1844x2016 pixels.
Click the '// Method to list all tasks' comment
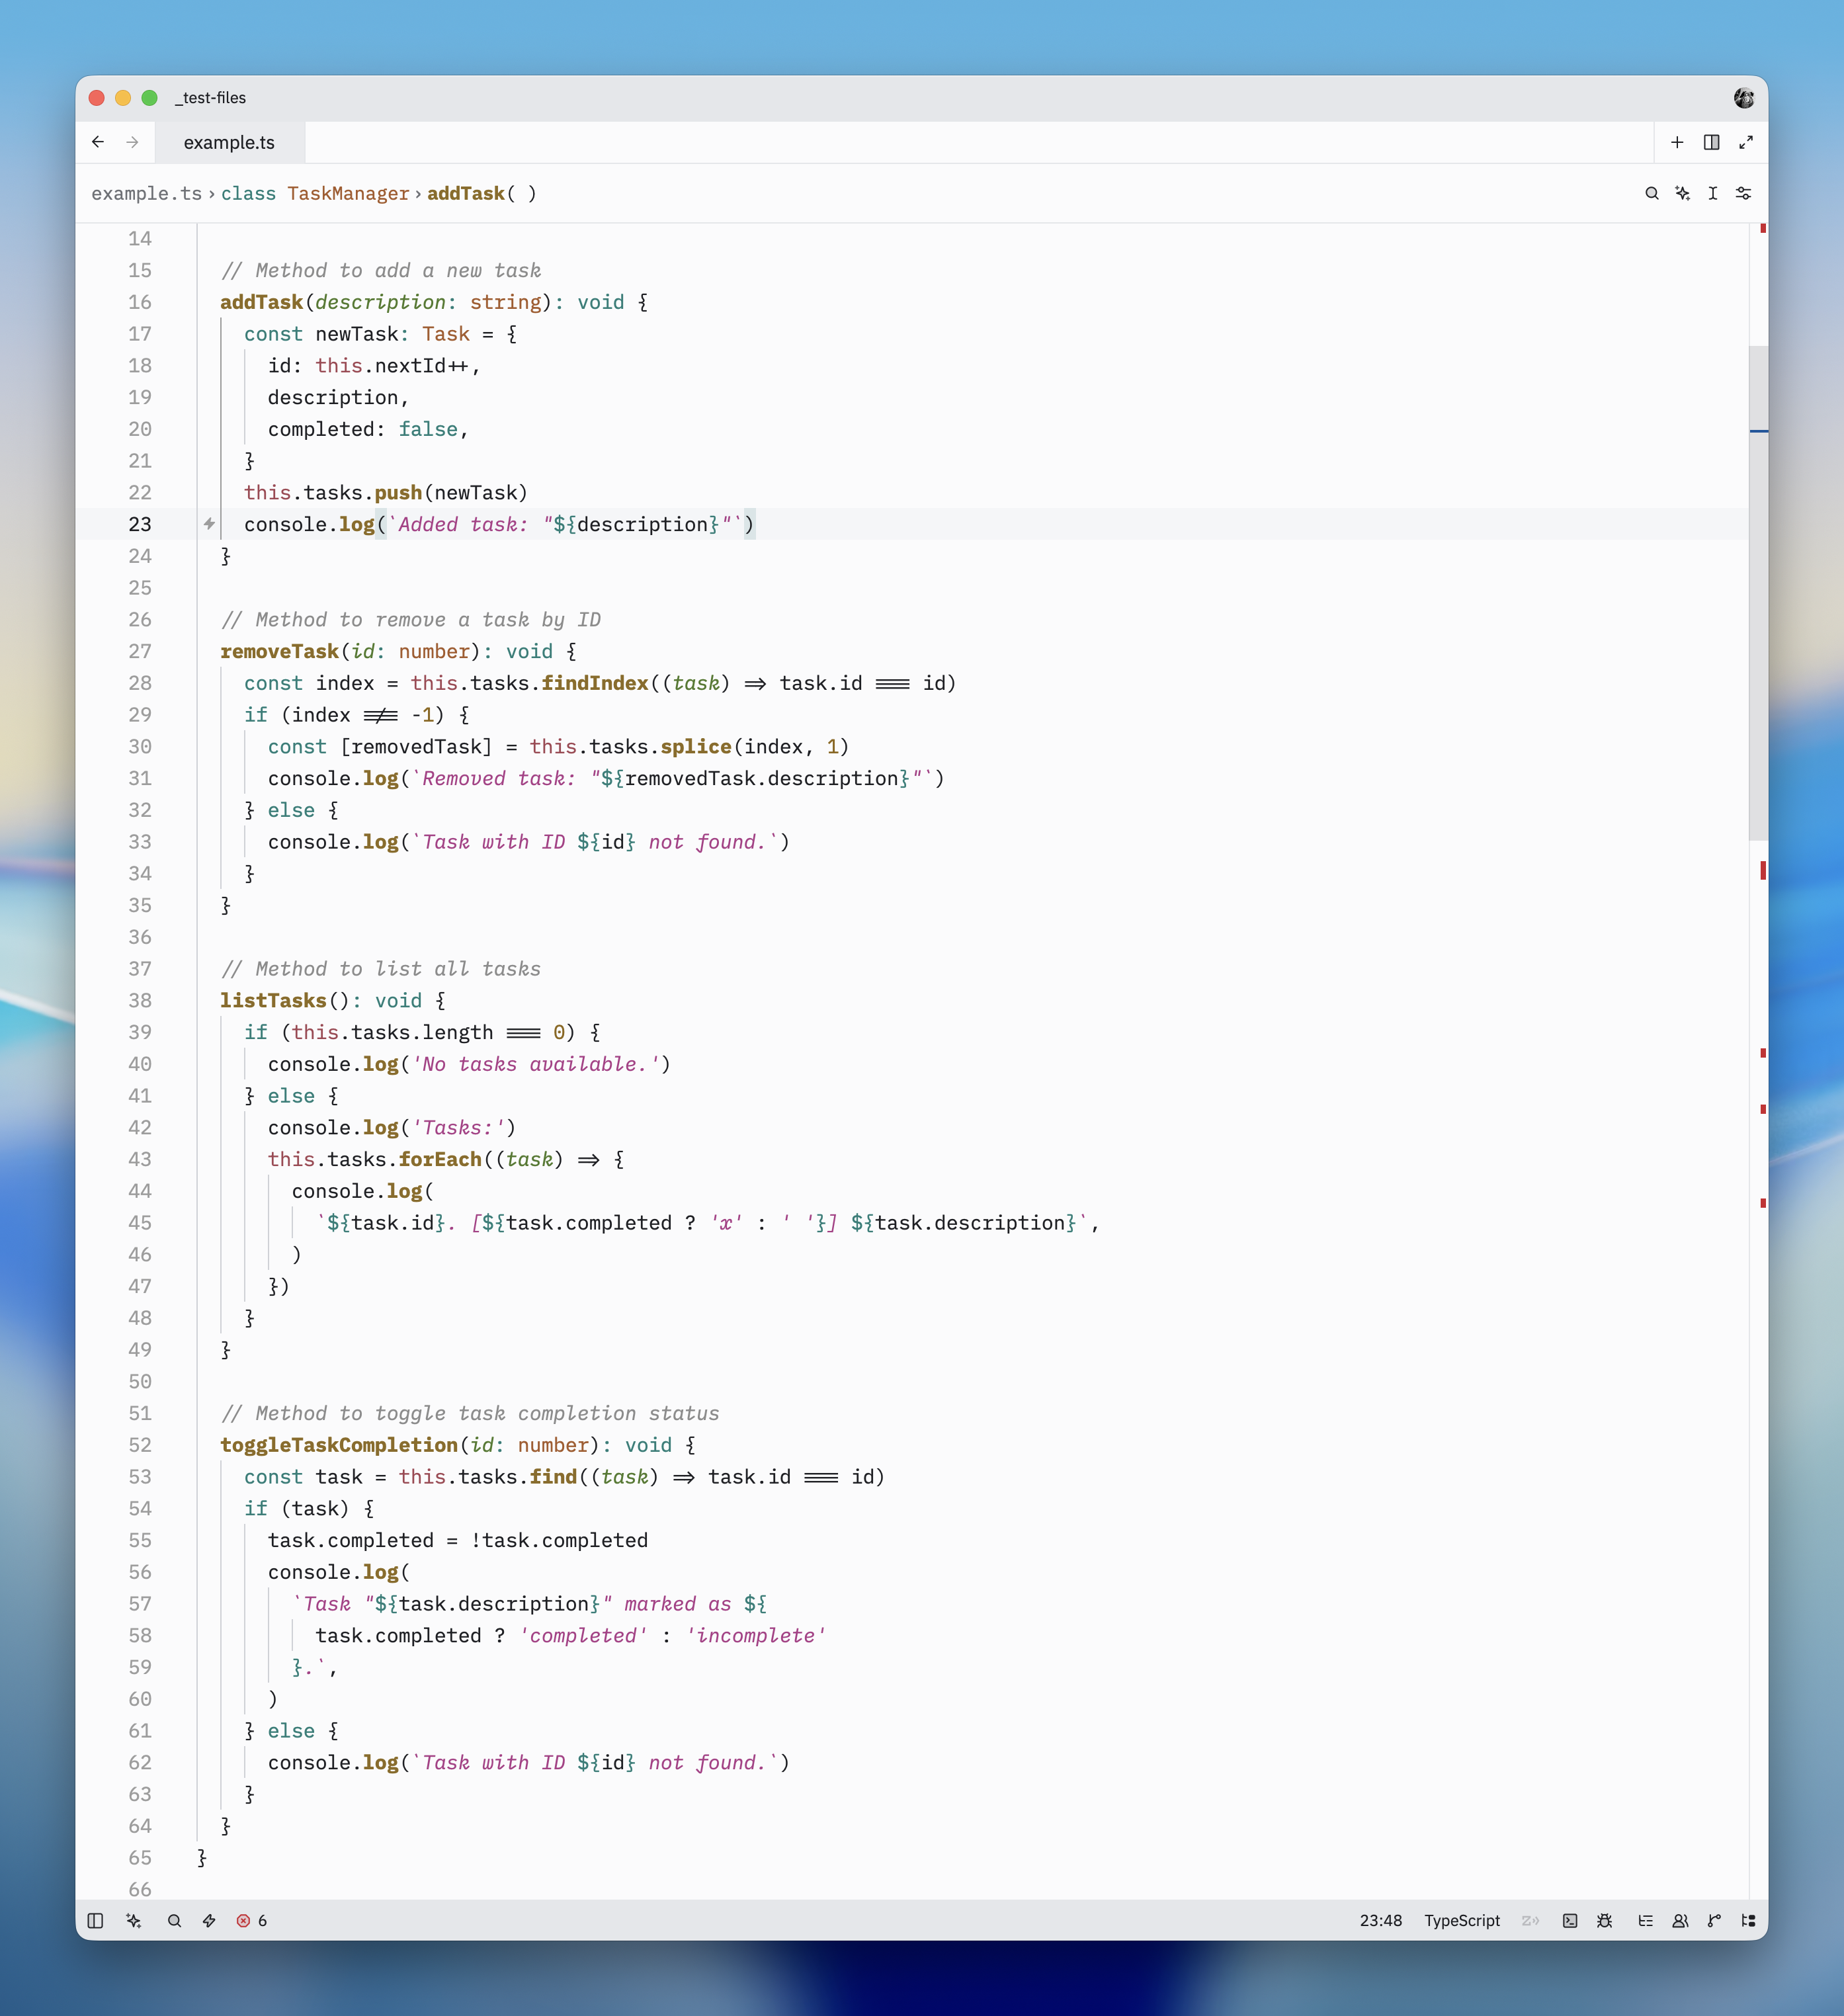tap(381, 968)
